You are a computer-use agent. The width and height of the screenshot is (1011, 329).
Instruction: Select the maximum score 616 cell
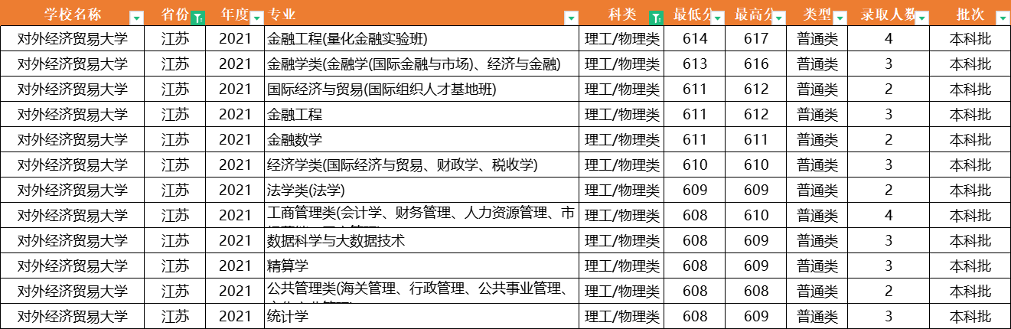(x=756, y=64)
